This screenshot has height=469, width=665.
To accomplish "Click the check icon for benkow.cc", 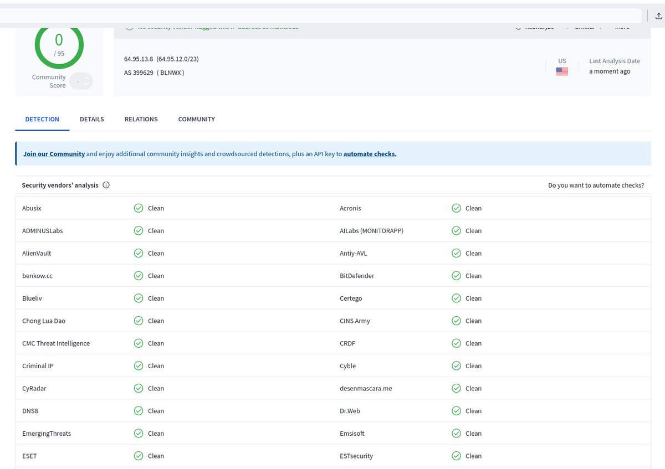I will [139, 276].
